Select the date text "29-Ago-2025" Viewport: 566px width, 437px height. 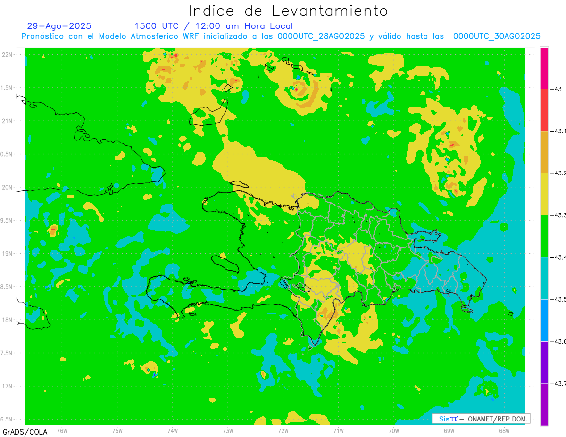59,26
